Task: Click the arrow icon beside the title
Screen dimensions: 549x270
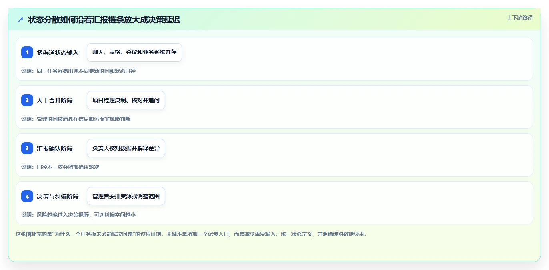Action: [20, 20]
